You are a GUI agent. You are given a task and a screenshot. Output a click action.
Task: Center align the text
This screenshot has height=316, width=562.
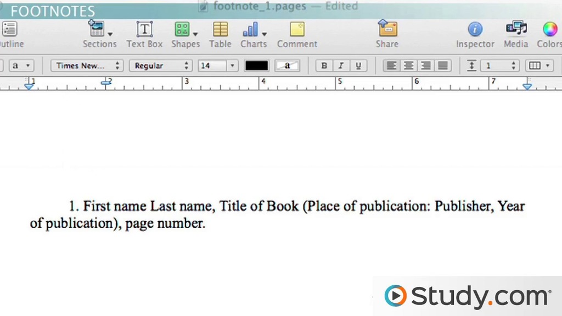[408, 66]
